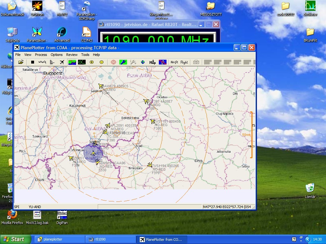Click the SPI status bar text
The image size is (326, 244).
coord(17,207)
